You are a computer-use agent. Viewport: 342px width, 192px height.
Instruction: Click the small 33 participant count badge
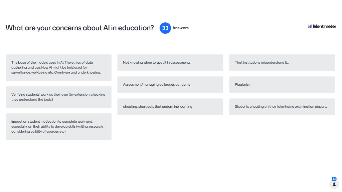coord(334,179)
